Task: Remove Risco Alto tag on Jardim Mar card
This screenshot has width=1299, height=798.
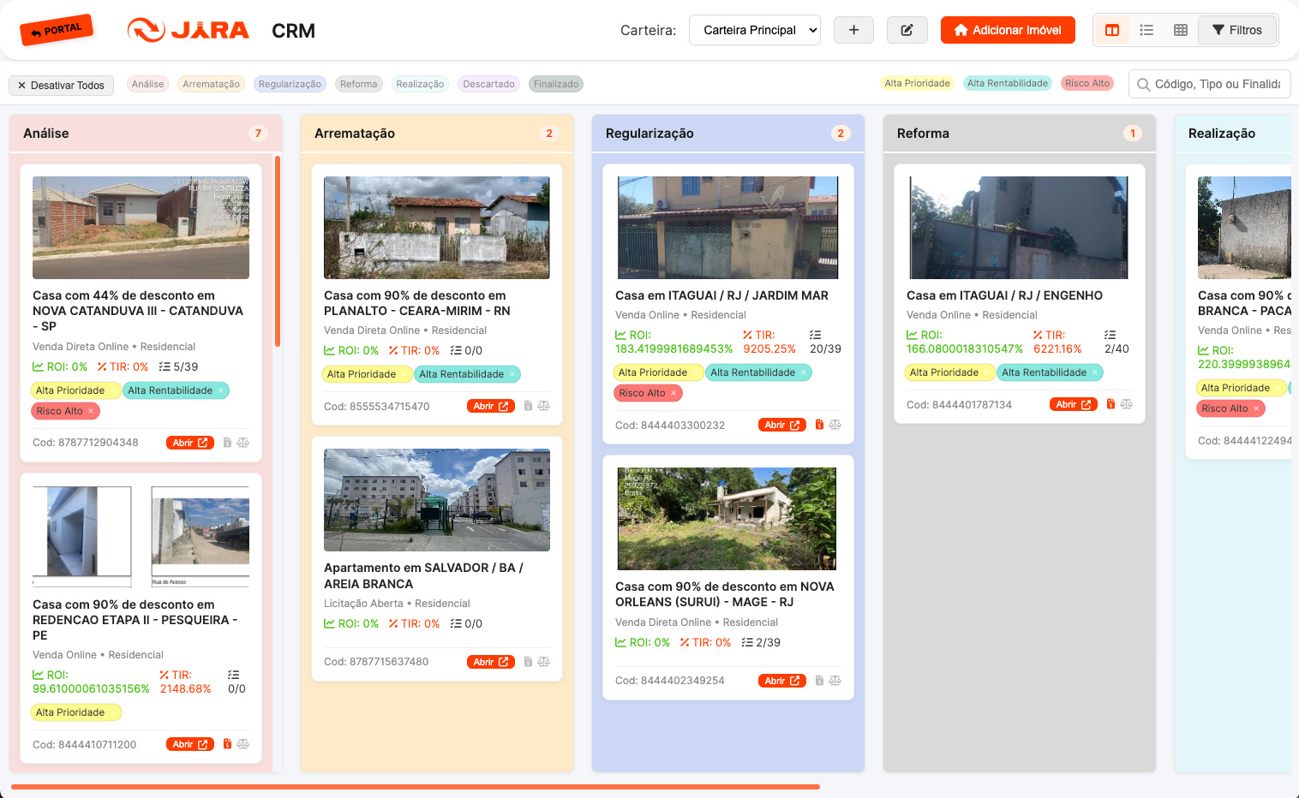Action: pos(673,393)
